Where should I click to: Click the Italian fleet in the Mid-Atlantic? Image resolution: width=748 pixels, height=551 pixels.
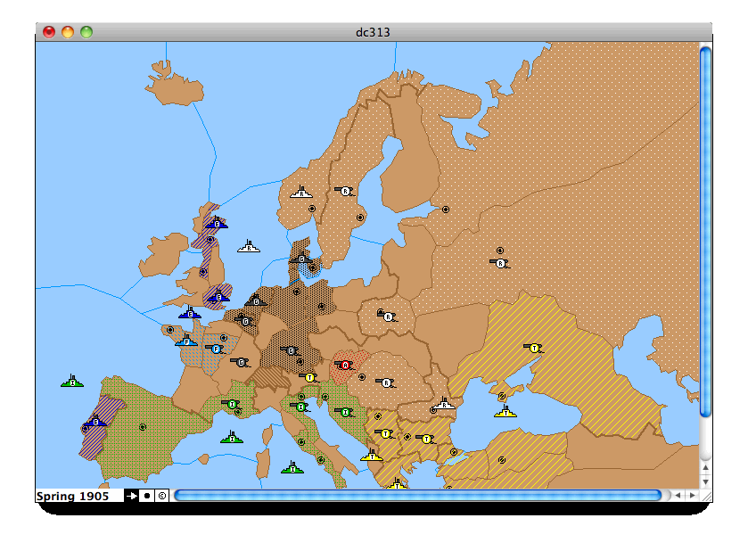pos(72,381)
